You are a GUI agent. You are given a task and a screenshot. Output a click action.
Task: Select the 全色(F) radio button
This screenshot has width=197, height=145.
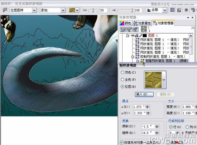pos(122,80)
